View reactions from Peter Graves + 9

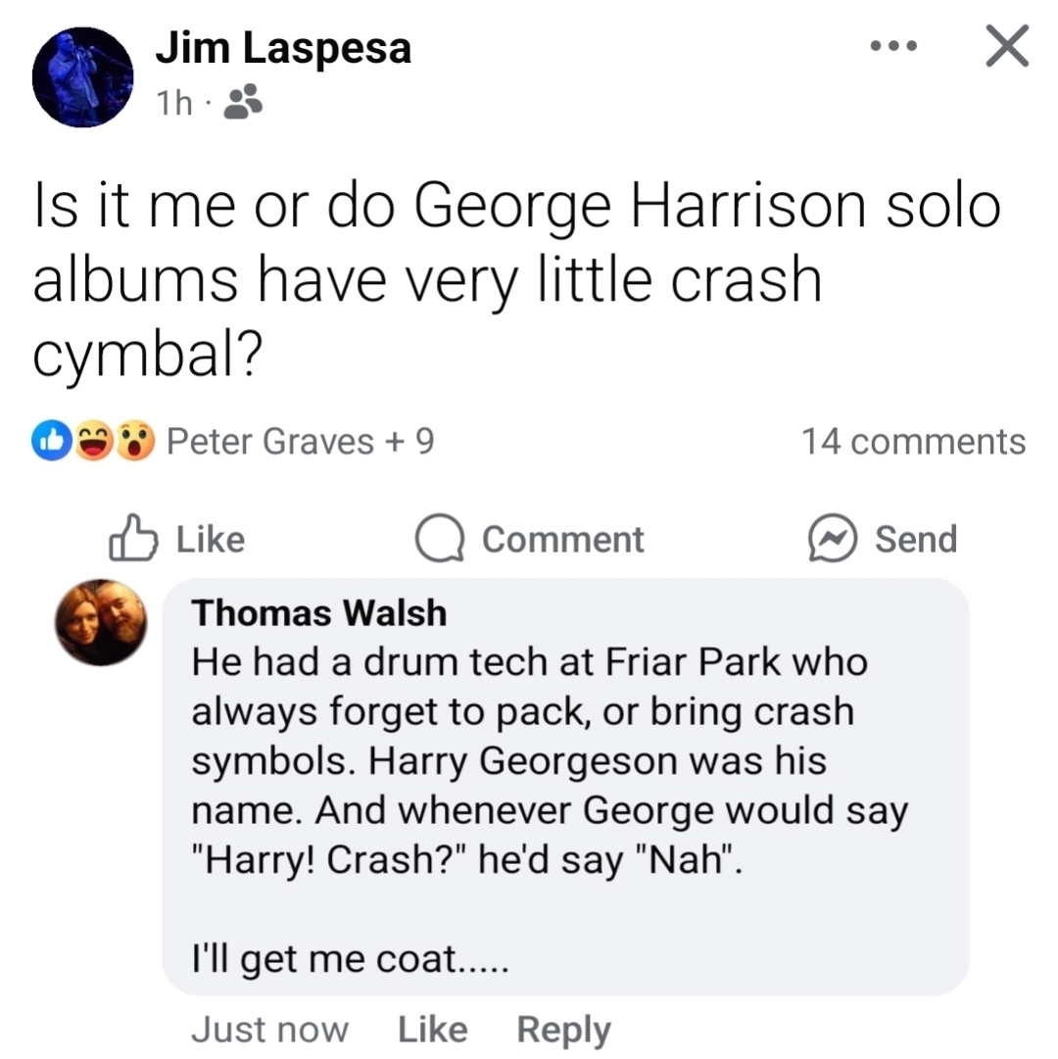(301, 442)
